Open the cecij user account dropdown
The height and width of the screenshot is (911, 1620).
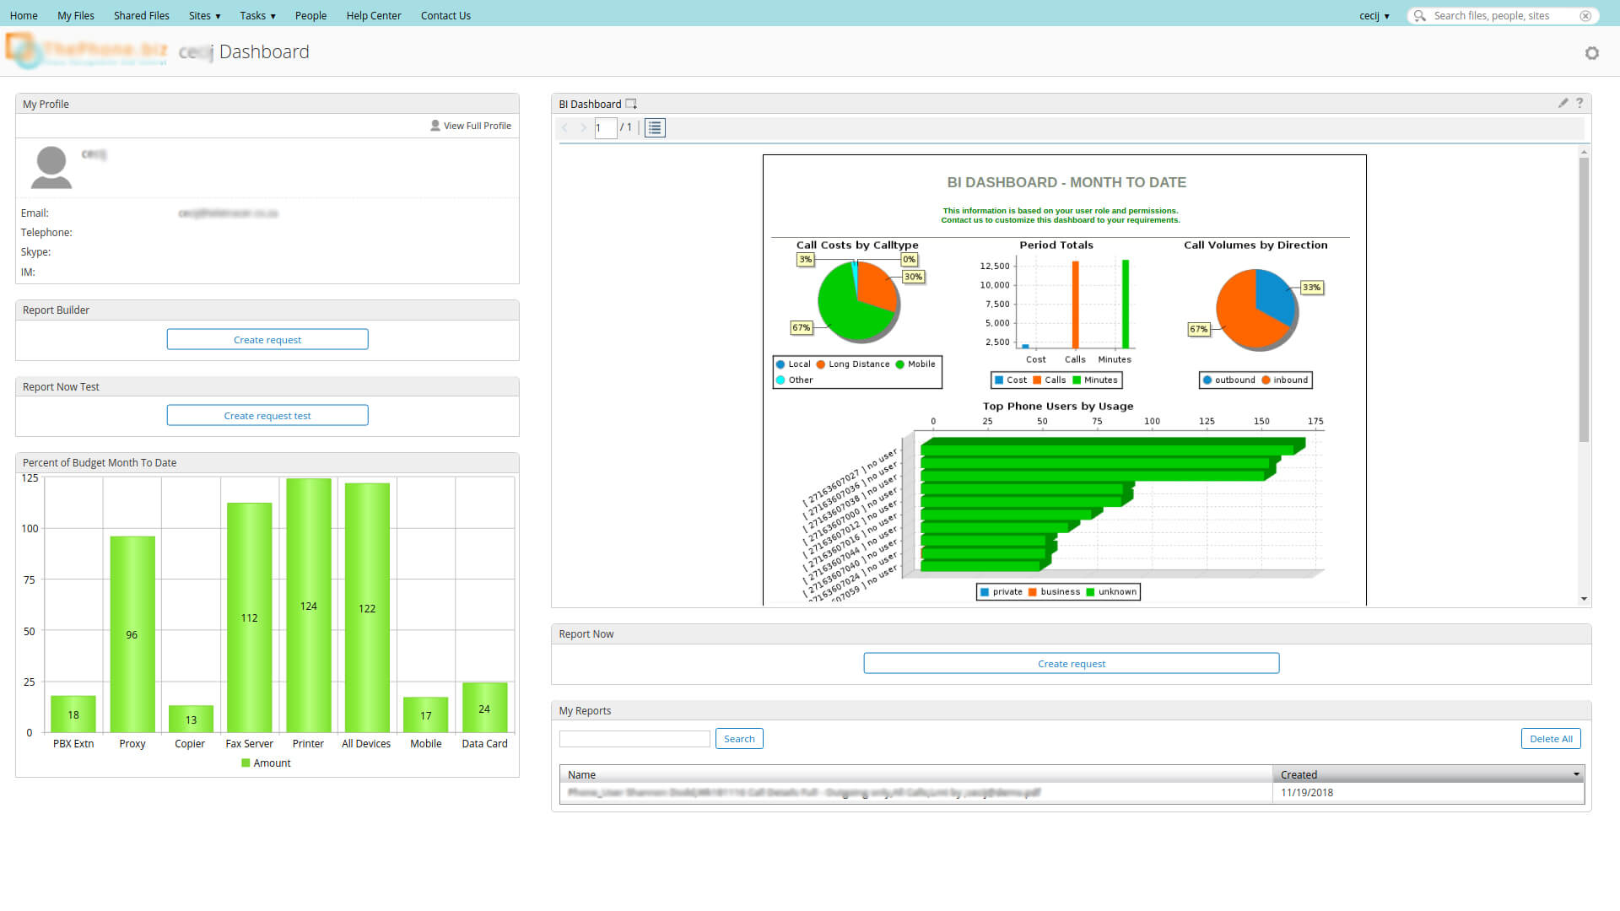coord(1374,16)
